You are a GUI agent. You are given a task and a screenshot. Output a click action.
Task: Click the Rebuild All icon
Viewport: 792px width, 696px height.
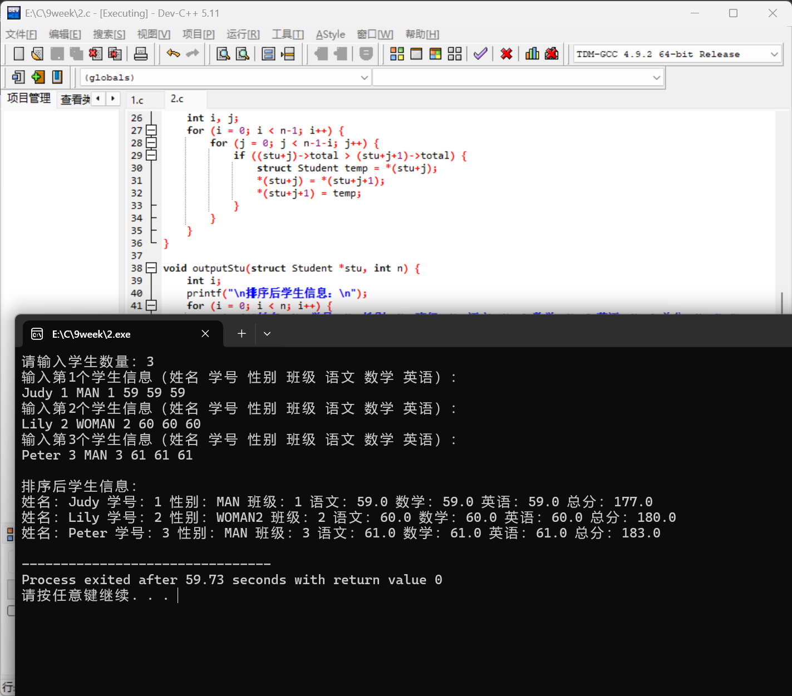[x=455, y=54]
